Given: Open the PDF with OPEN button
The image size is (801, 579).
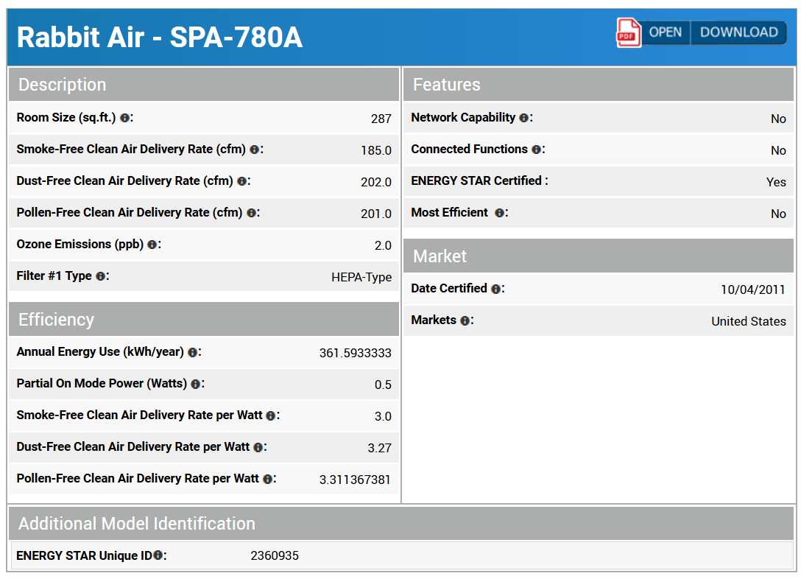Looking at the screenshot, I should [x=665, y=32].
